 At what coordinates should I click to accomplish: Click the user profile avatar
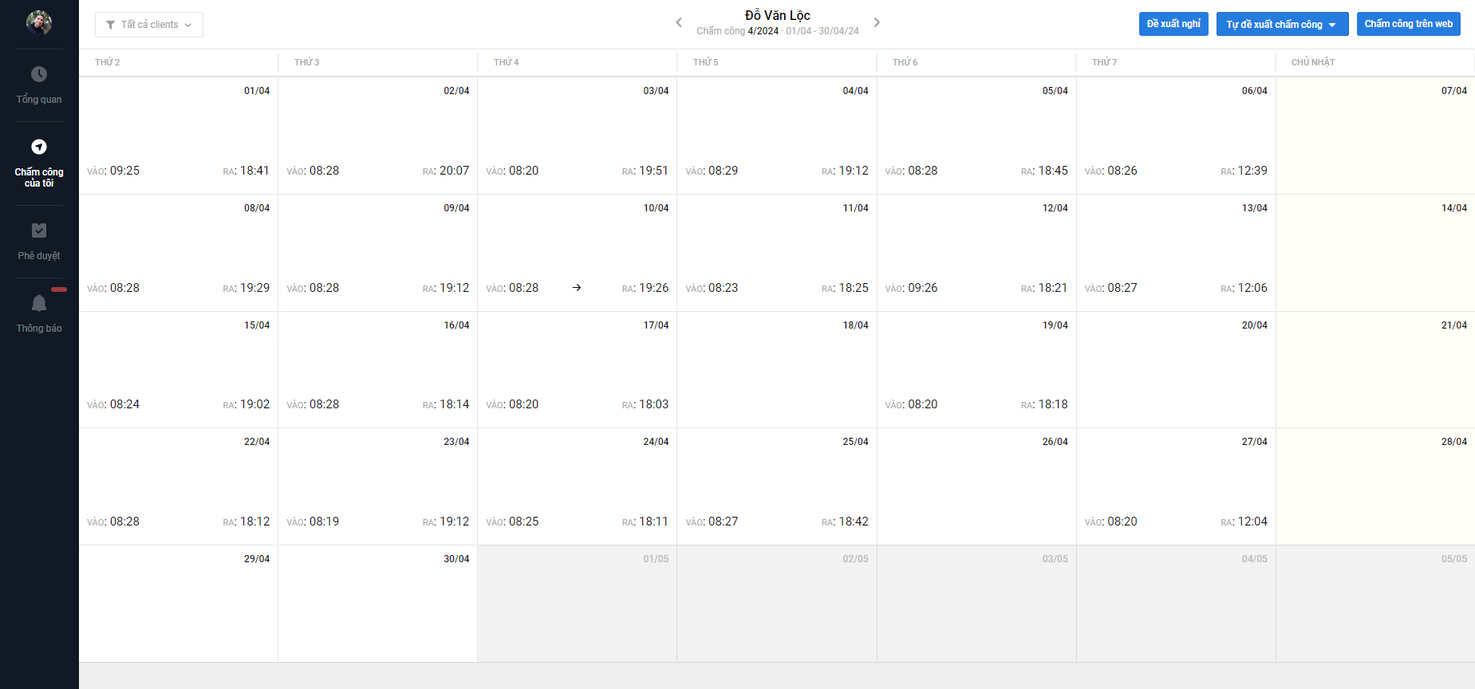(39, 23)
